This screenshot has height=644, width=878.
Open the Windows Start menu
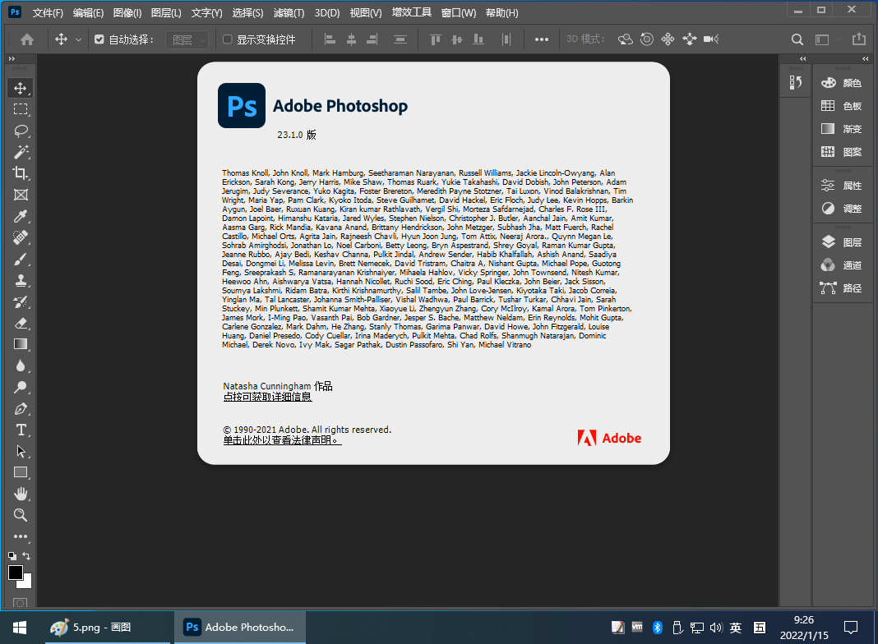pyautogui.click(x=20, y=628)
